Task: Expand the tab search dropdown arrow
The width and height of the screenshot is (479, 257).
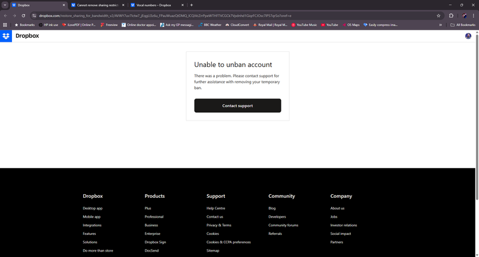Action: (x=5, y=5)
